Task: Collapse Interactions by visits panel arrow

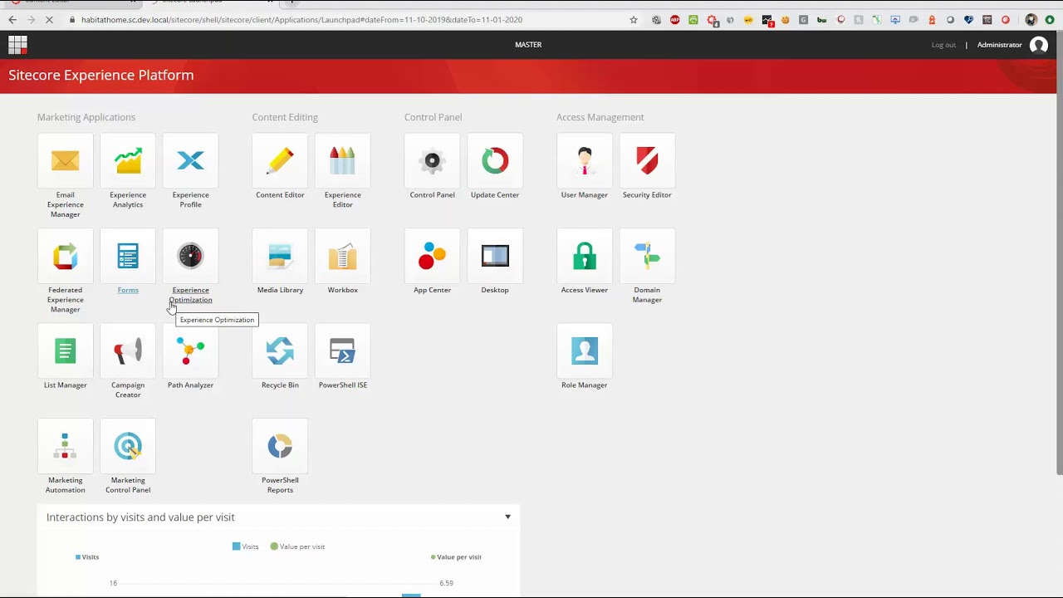Action: (x=507, y=517)
